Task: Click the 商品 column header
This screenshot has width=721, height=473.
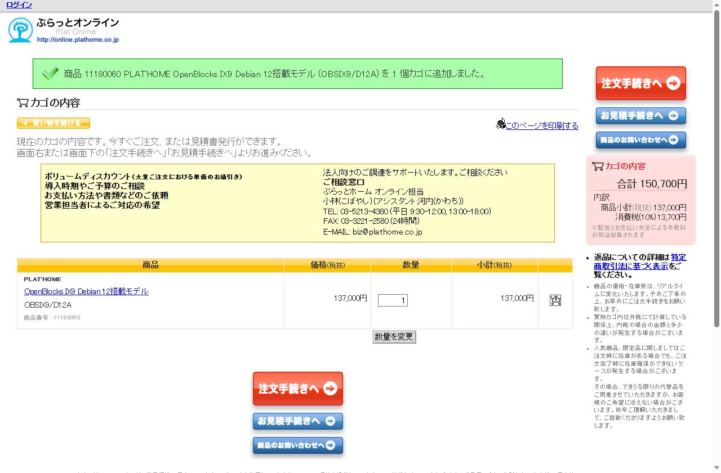Action: click(x=150, y=265)
